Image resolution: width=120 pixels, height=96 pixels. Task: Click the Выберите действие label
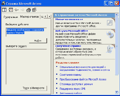point(17,24)
